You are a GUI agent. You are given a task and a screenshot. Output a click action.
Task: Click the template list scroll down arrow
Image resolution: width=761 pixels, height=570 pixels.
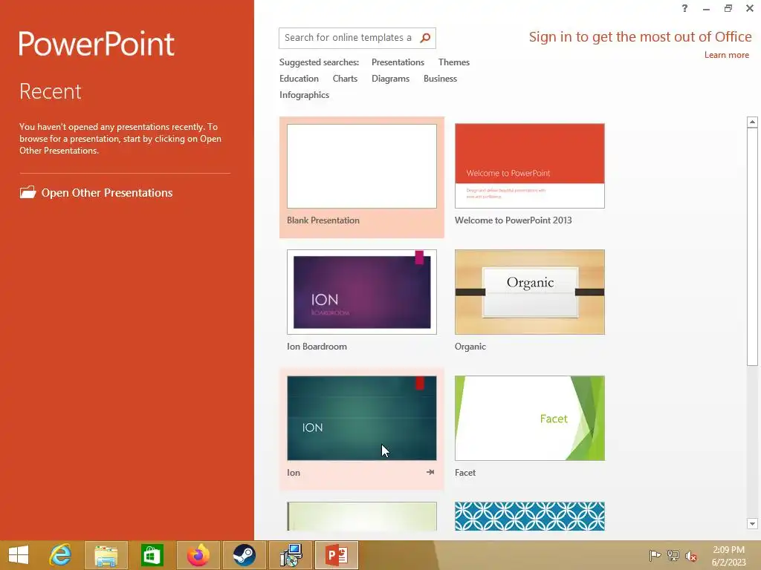click(x=752, y=523)
